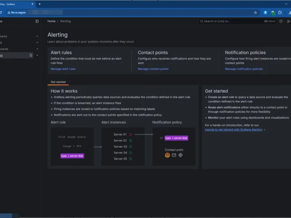Click the chevron after the tutorial link
Image resolution: width=291 pixels, height=218 pixels.
click(x=264, y=130)
